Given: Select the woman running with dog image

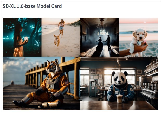Looking at the screenshot, I should 61,37.
